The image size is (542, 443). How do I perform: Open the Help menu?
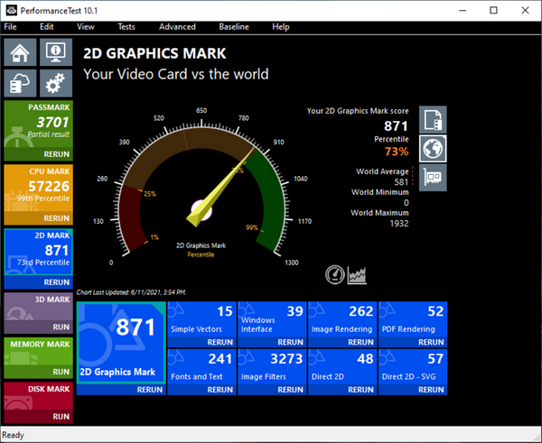pos(280,26)
